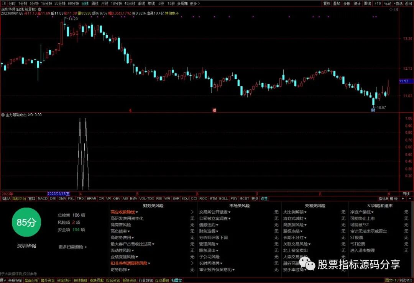Click the round icon beside 深圳华强(日线 前复权) title
The width and height of the screenshot is (414, 283).
coord(39,9)
